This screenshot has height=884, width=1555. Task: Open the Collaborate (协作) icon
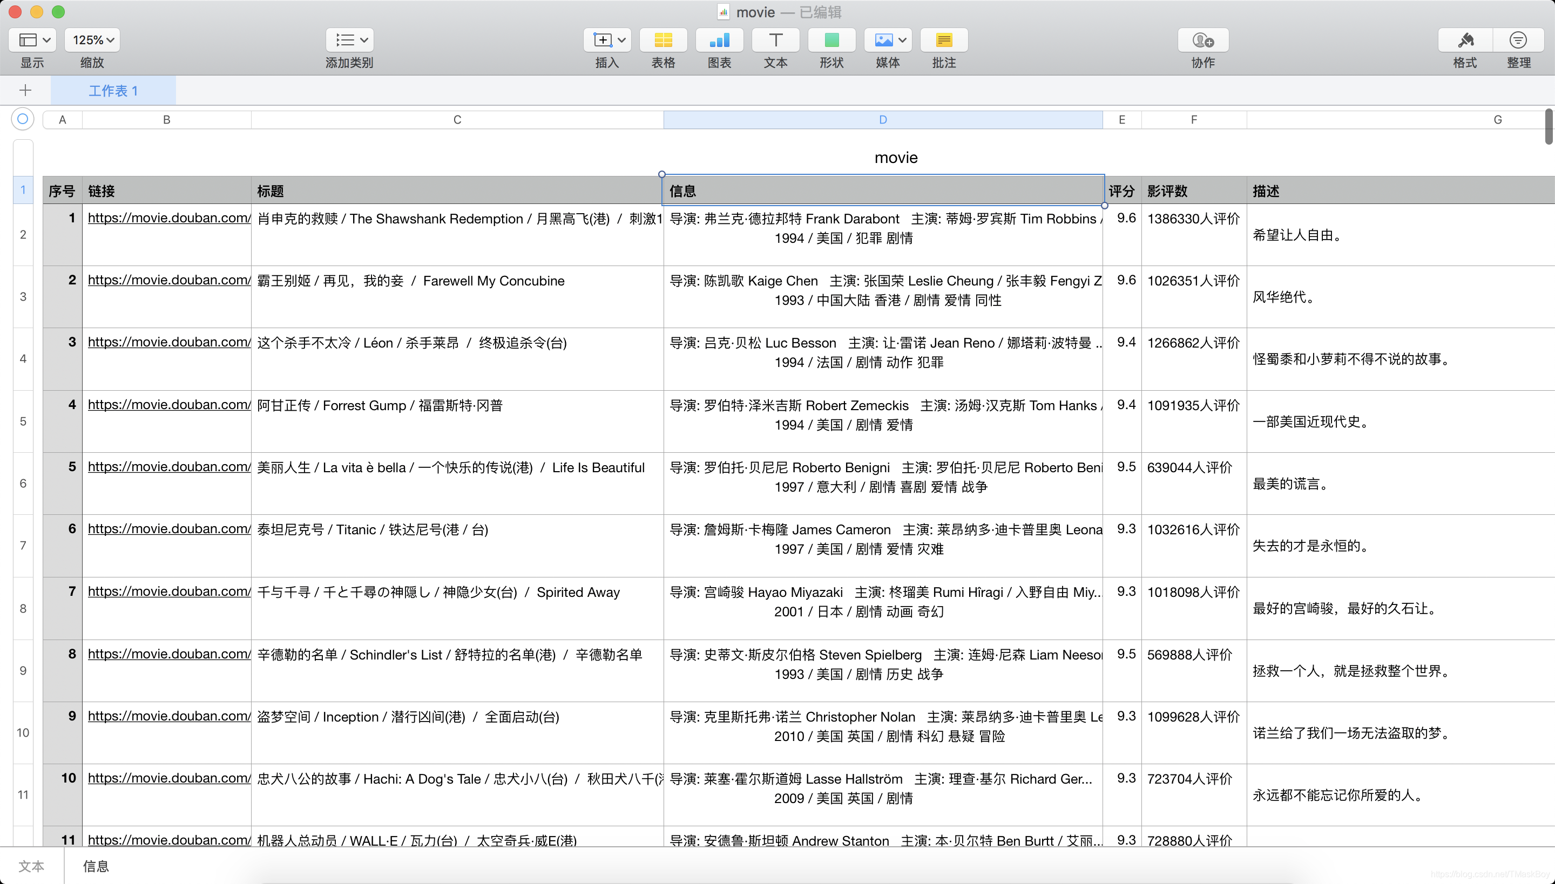point(1203,40)
